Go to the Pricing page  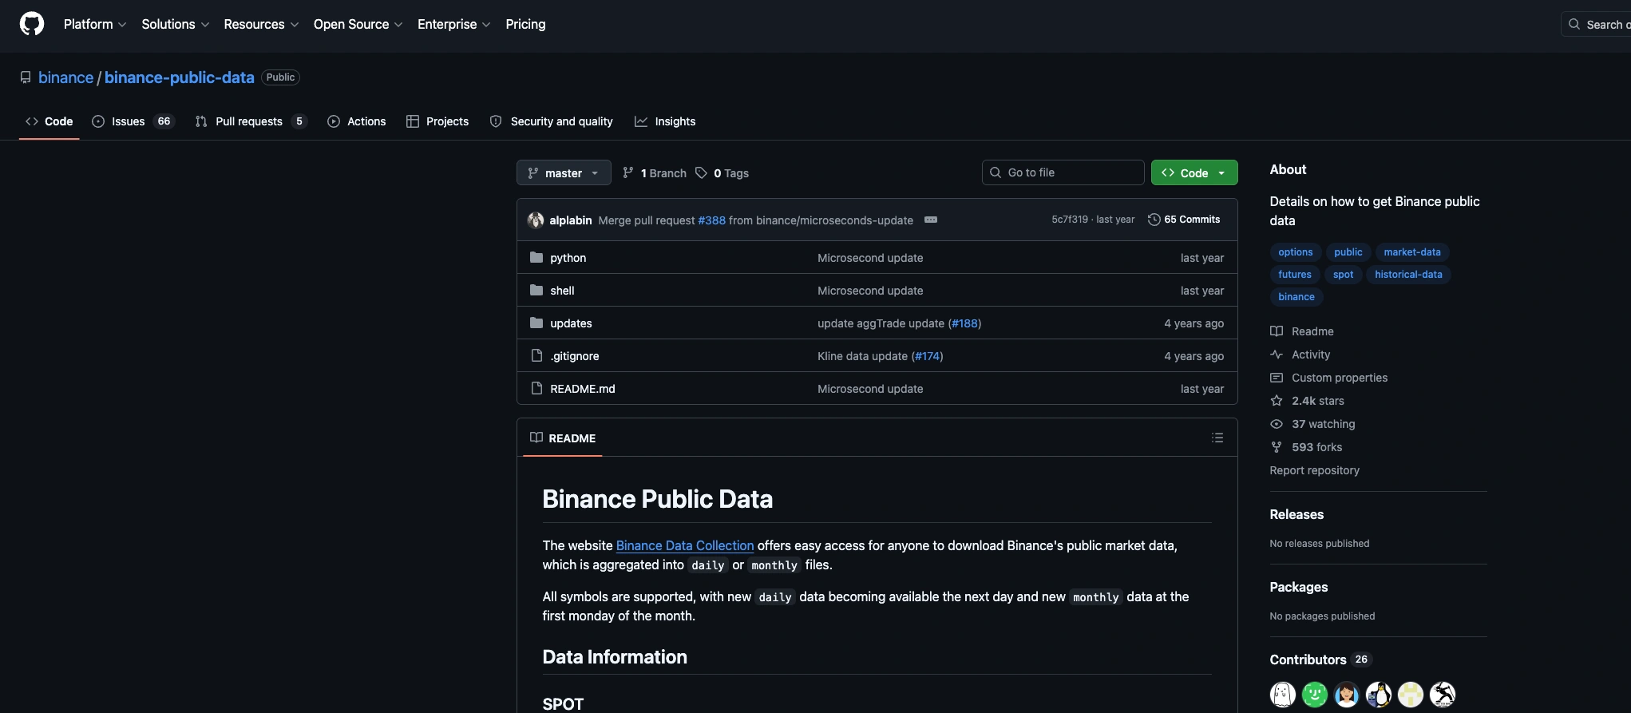525,24
